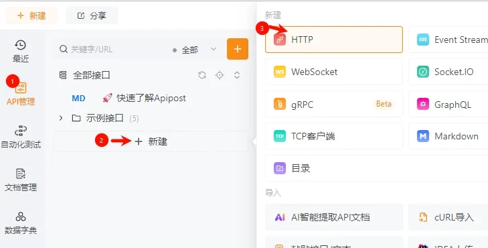Select gRPC Beta option
488x248 pixels.
click(334, 104)
